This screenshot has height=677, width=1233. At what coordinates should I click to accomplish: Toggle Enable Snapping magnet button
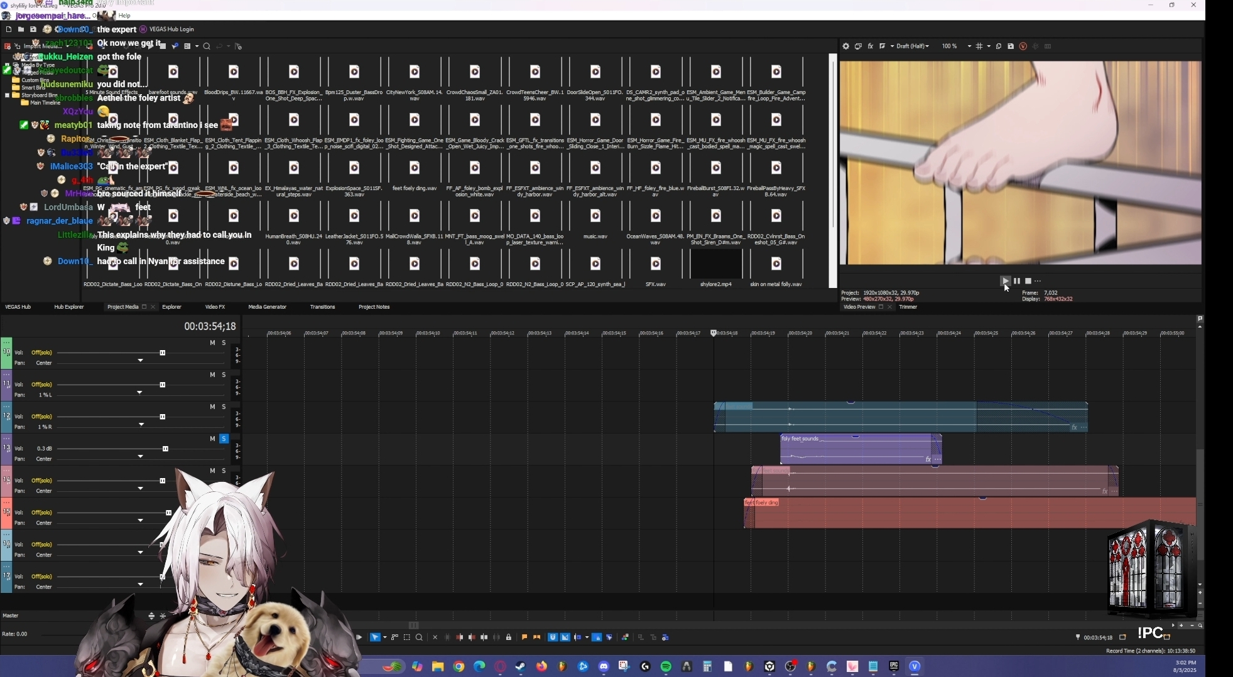coord(553,637)
